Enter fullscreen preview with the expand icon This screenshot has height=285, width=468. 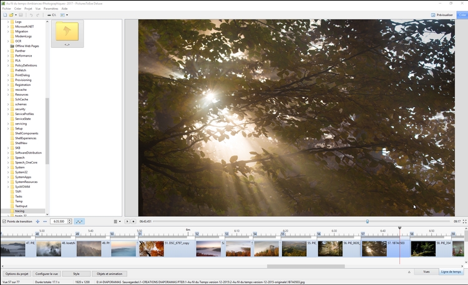coord(464,222)
